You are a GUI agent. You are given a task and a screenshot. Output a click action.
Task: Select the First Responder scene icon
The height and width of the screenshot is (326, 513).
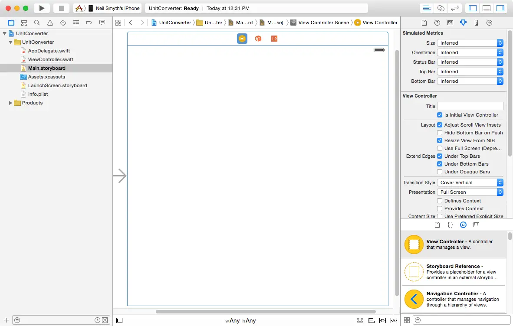pos(258,39)
